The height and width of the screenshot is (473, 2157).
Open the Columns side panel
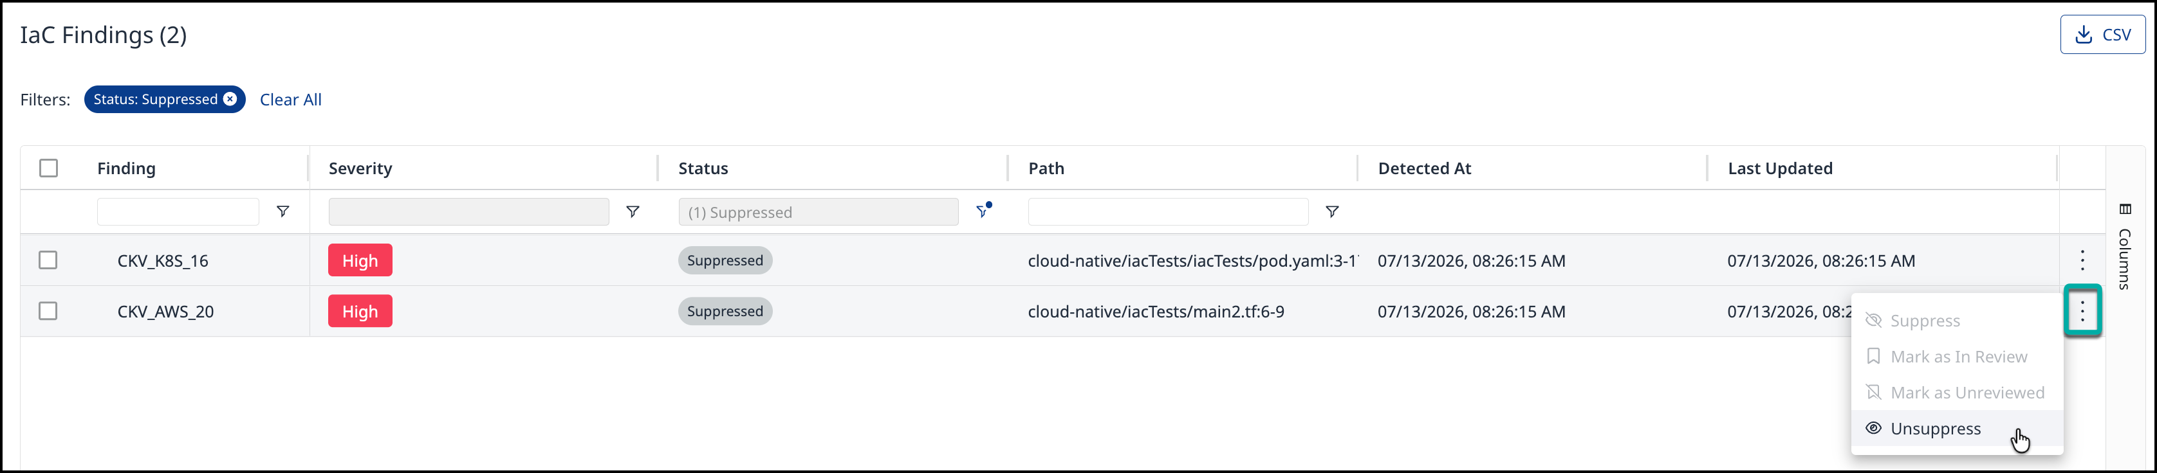(2124, 247)
